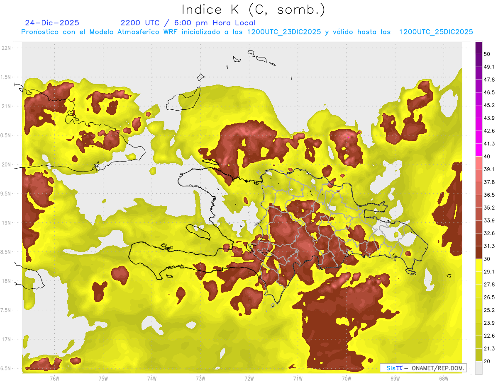Click the '17N' latitude label
Image resolution: width=498 pixels, height=384 pixels.
7,339
